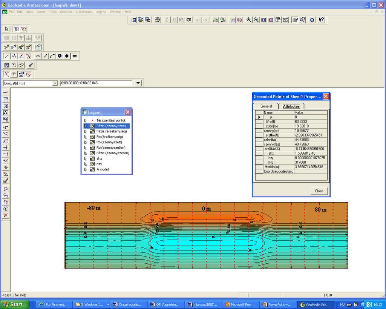Open the OTKAzárójele taskbar document
Image resolution: width=386 pixels, height=309 pixels.
pos(166,304)
